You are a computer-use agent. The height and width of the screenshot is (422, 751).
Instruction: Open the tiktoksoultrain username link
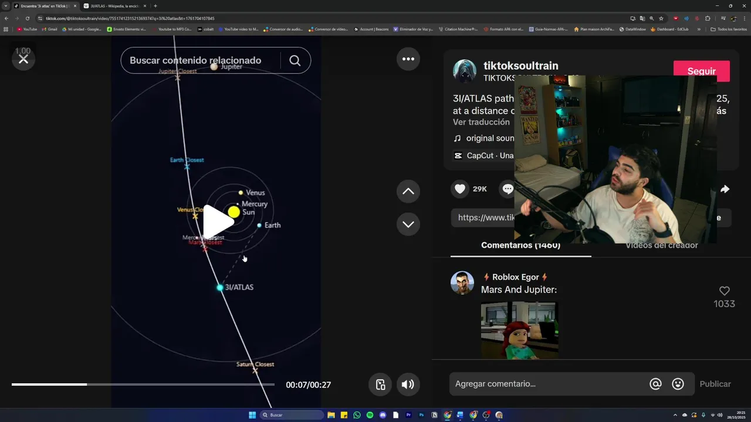click(x=521, y=66)
